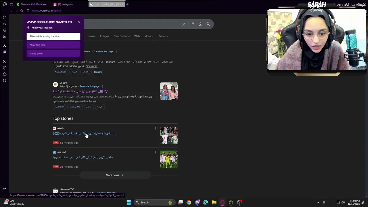Open the M-labeled sidebar panel icon

click(5, 36)
